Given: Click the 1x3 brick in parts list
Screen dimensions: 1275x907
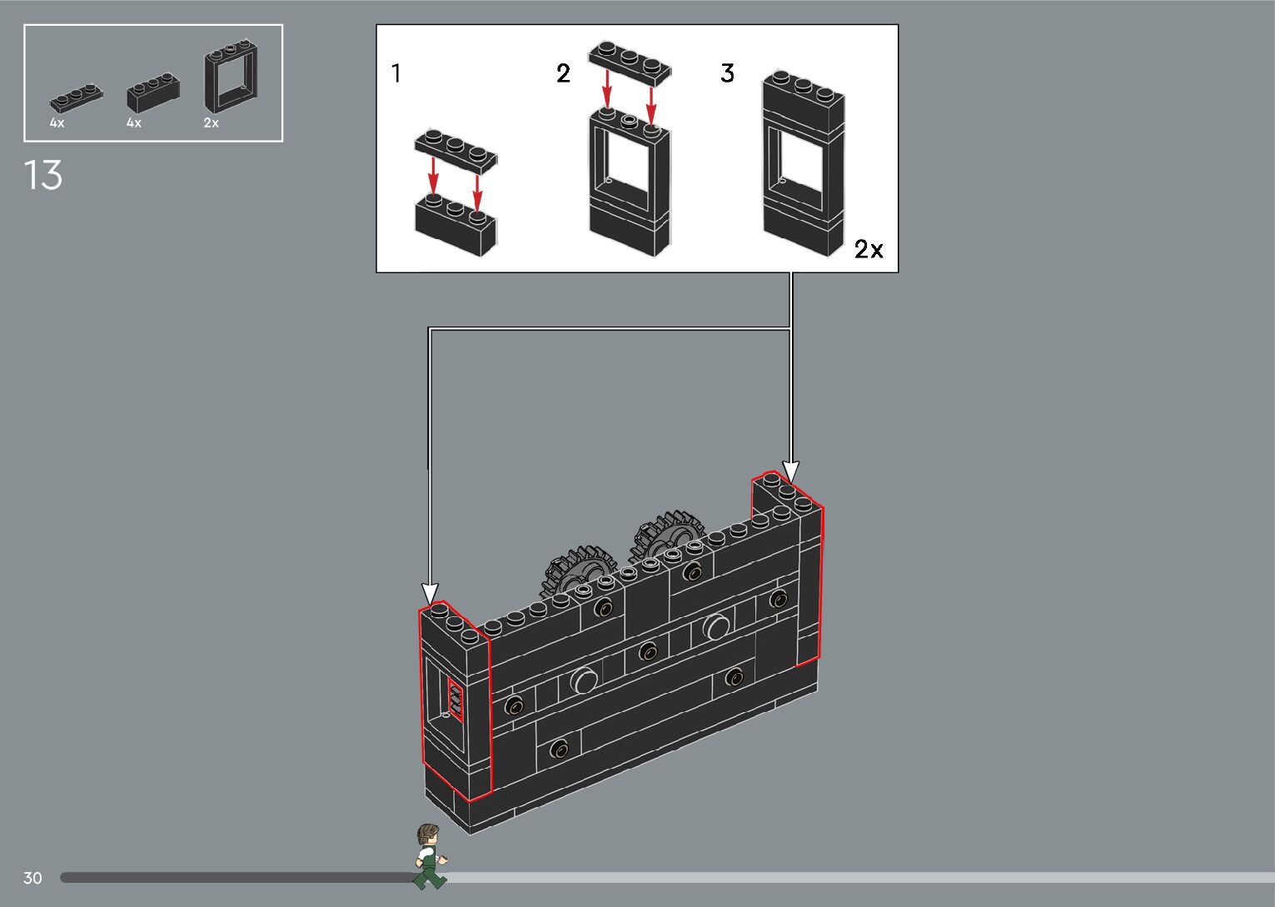Looking at the screenshot, I should [152, 93].
